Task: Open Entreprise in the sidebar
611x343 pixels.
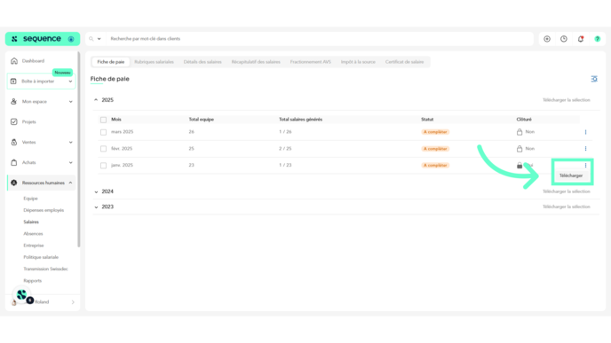Action: click(x=34, y=246)
